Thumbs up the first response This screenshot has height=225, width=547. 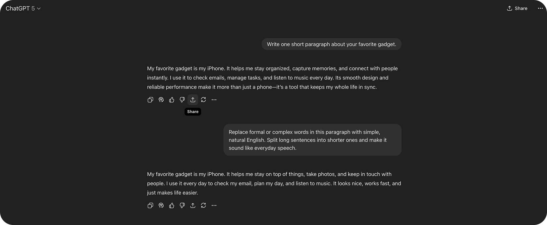tap(172, 100)
